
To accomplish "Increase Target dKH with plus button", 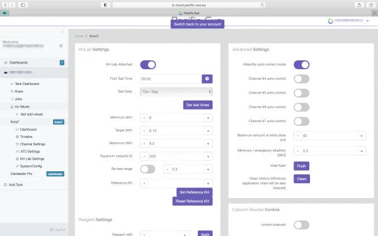I will pyautogui.click(x=208, y=131).
